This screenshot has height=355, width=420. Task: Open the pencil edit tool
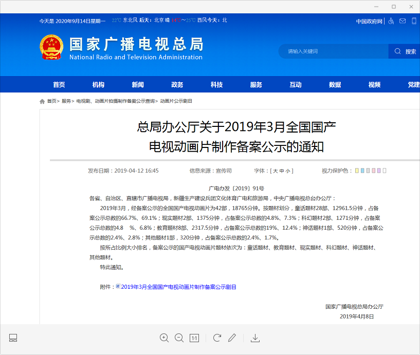point(232,338)
